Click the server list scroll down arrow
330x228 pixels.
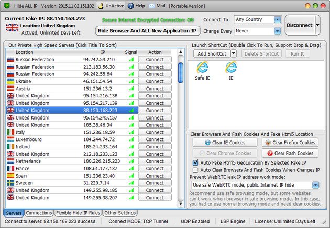(181, 203)
